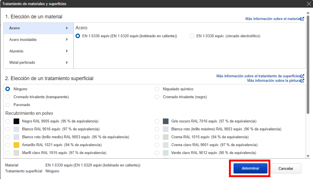Click the Negro RAL 9005 color swatch
The image size is (313, 179).
[17, 121]
